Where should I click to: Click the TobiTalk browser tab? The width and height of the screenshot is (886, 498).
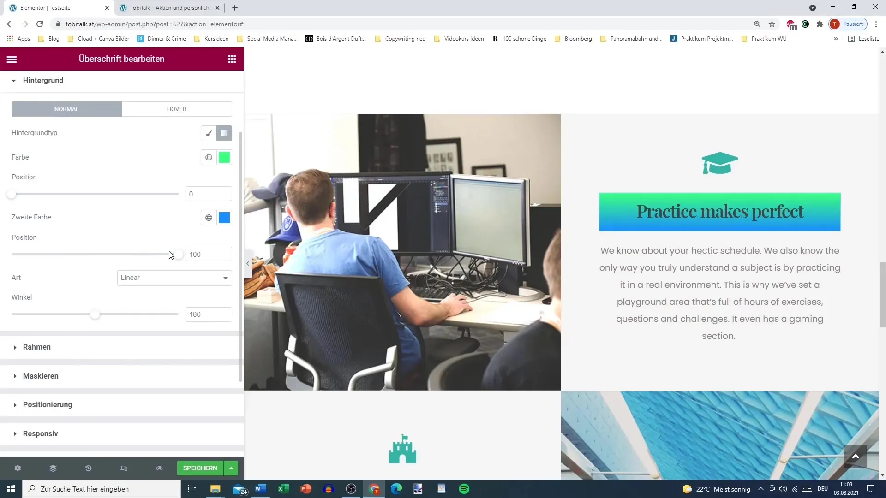(x=169, y=7)
